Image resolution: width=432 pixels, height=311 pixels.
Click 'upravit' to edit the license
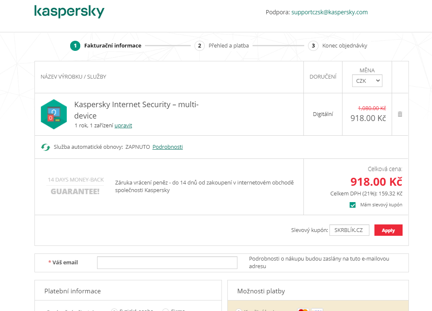pos(123,125)
